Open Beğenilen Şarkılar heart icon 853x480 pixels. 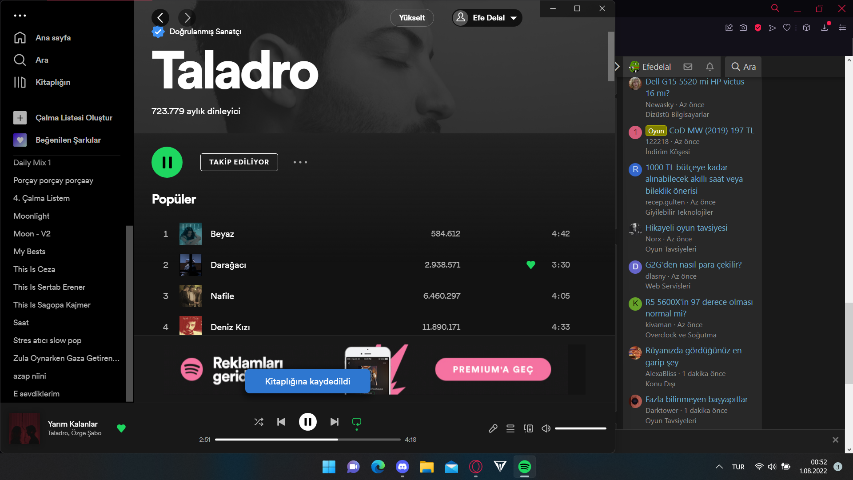pos(20,140)
